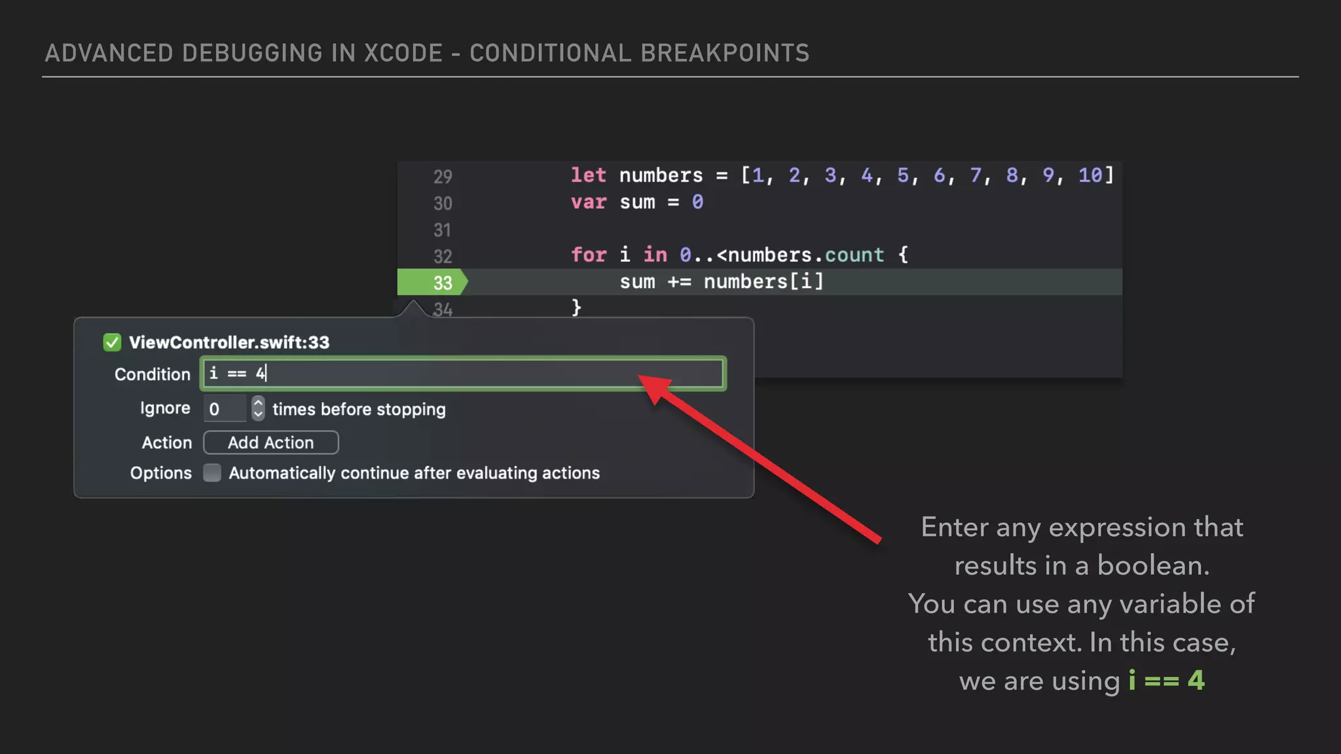Click the 'Condition' label in popover

tap(153, 374)
